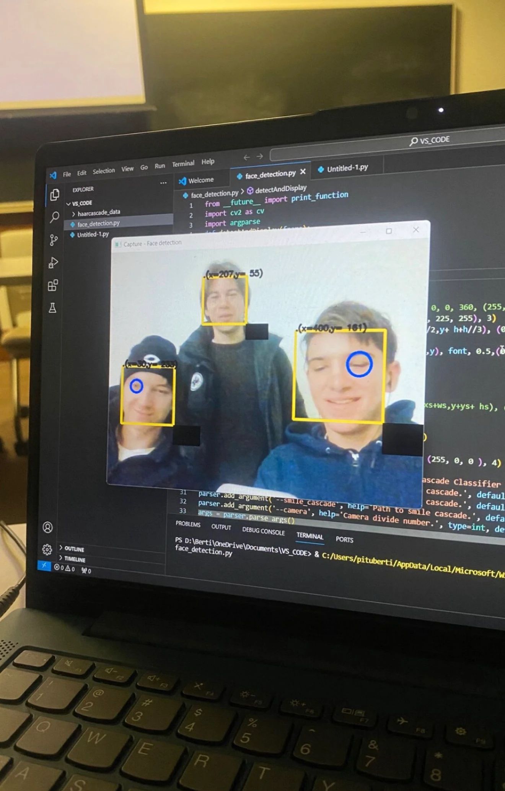
Task: Open the Run menu
Action: [160, 166]
